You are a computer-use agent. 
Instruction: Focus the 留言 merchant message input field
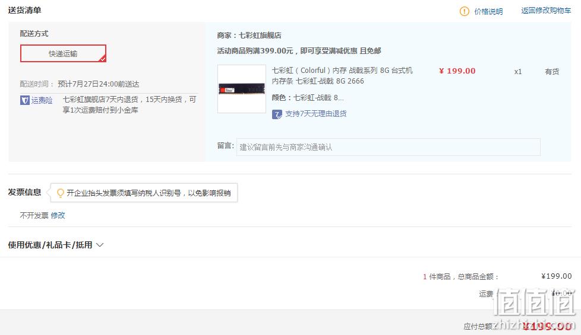389,147
